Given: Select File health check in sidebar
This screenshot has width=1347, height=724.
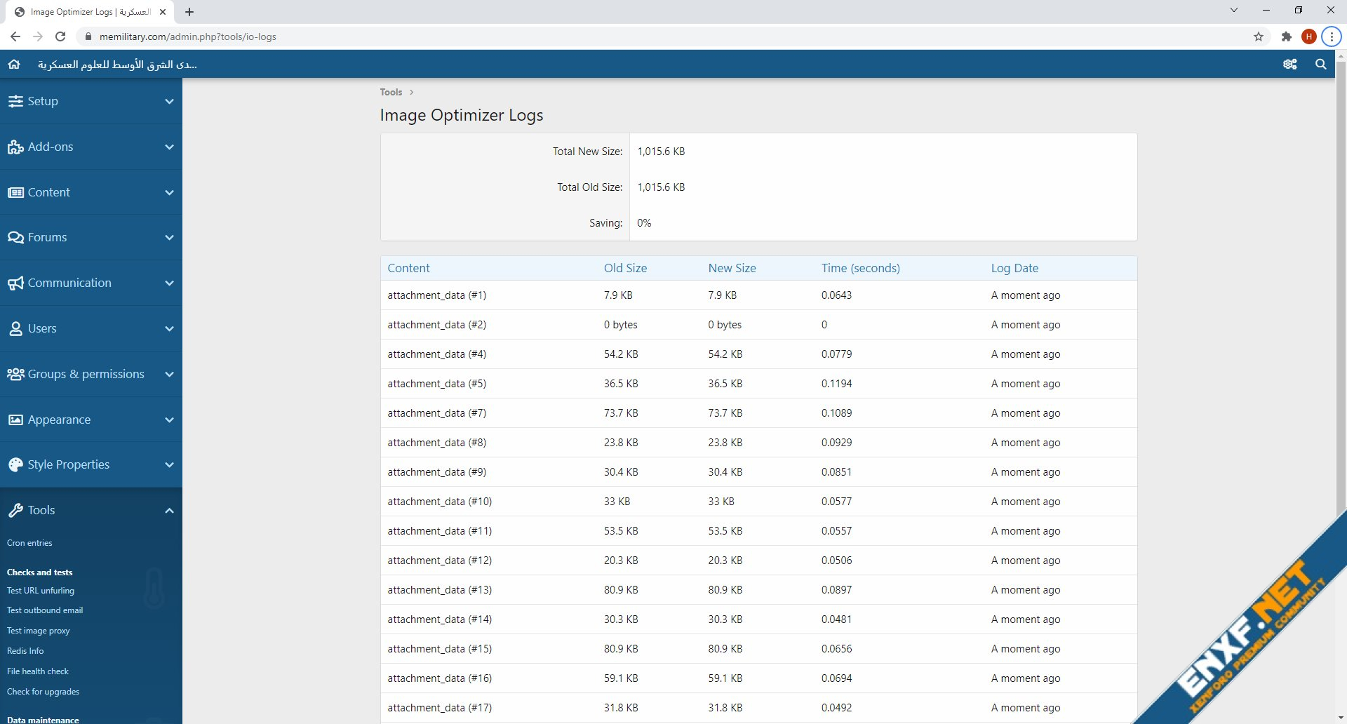Looking at the screenshot, I should coord(38,671).
